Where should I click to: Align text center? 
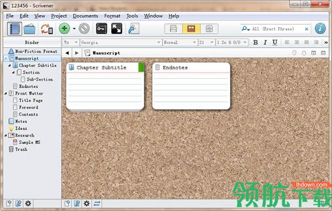click(297, 43)
